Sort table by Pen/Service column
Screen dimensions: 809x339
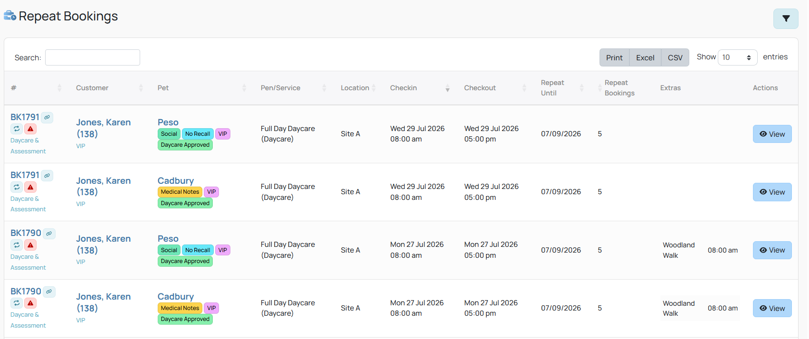(x=294, y=88)
